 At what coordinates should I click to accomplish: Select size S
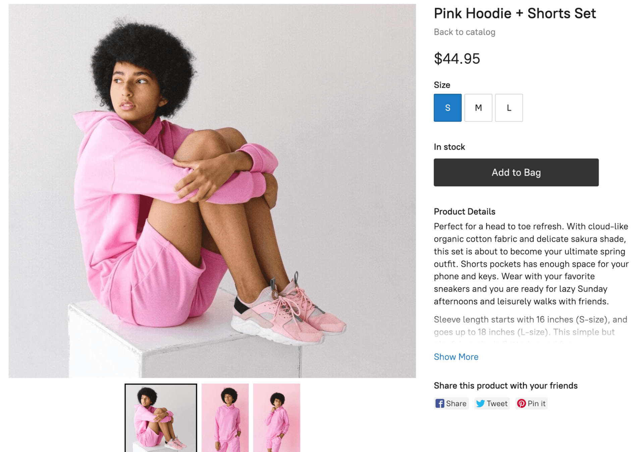pos(447,108)
